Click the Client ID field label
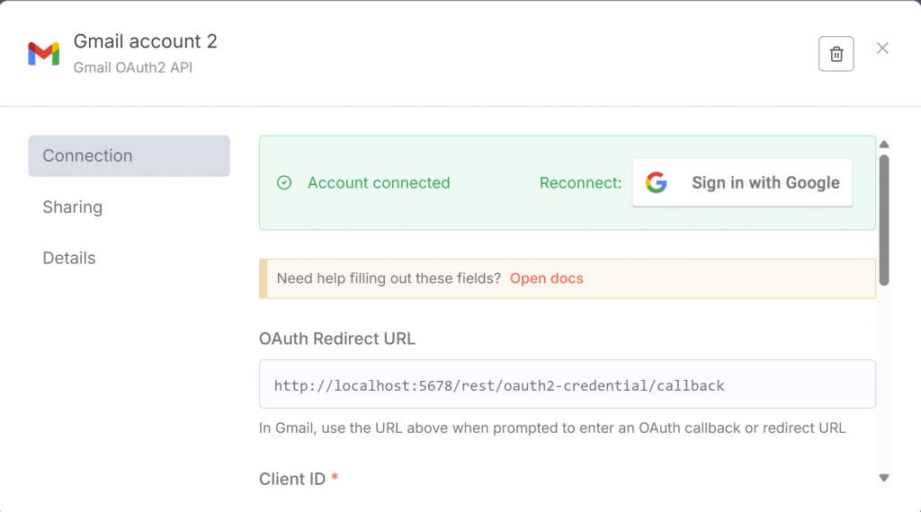Image resolution: width=921 pixels, height=512 pixels. (x=292, y=479)
